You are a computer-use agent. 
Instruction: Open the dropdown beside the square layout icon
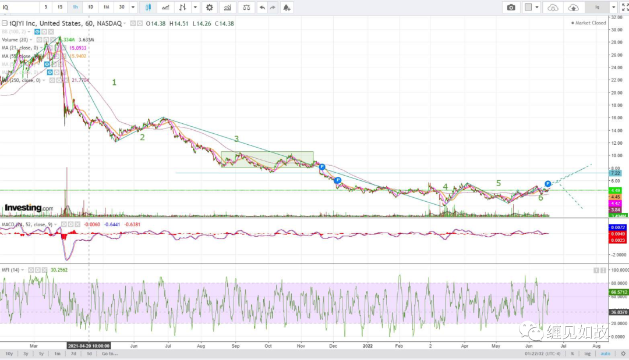537,7
